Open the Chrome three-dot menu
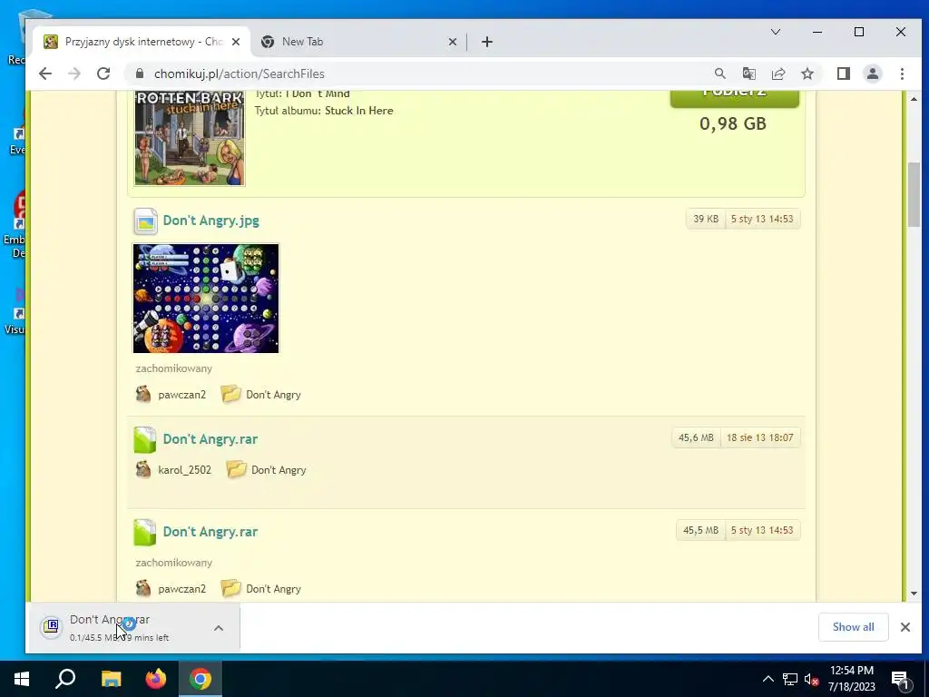Image resolution: width=929 pixels, height=697 pixels. [x=902, y=74]
